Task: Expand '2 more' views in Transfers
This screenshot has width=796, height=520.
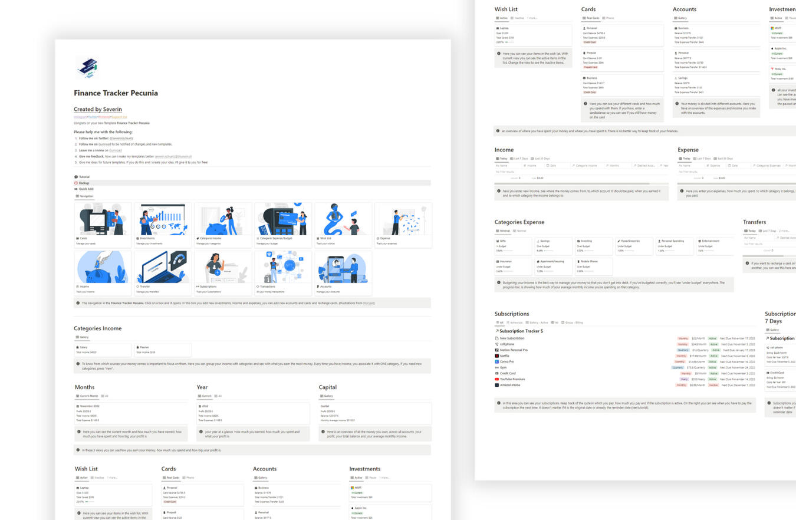Action: (784, 231)
